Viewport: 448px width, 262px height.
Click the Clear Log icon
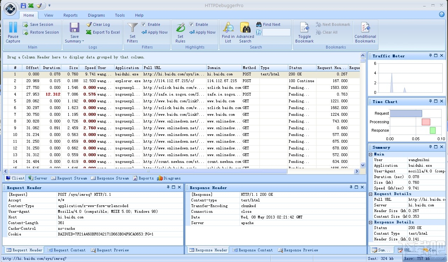tap(89, 24)
